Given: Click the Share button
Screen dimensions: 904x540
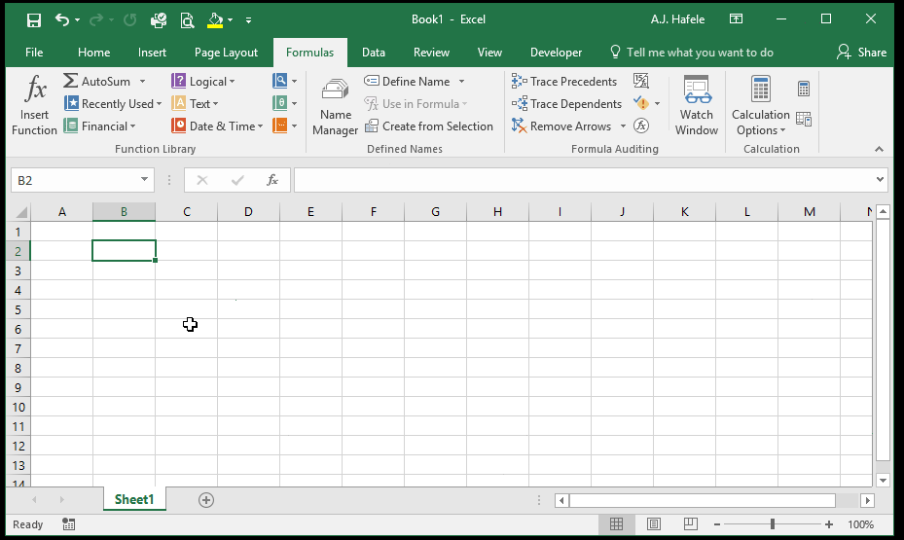Looking at the screenshot, I should 861,53.
